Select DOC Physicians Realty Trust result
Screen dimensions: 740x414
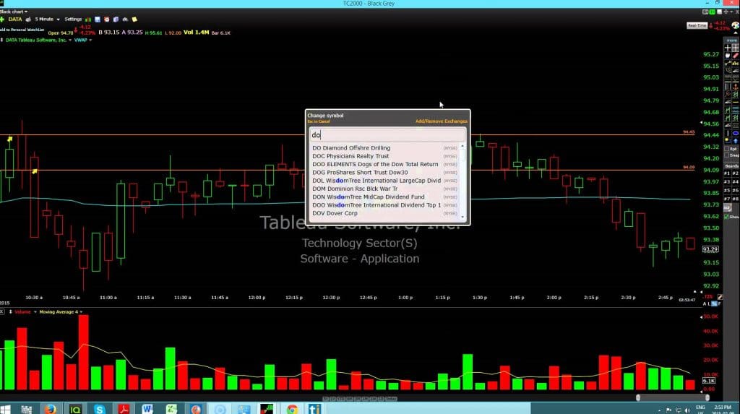coord(384,156)
